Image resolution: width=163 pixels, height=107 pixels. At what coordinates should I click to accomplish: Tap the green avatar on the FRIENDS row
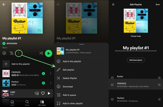(x=43, y=73)
